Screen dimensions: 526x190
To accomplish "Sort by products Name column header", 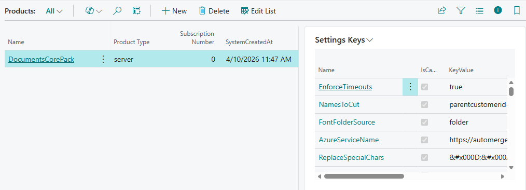I will coord(16,42).
